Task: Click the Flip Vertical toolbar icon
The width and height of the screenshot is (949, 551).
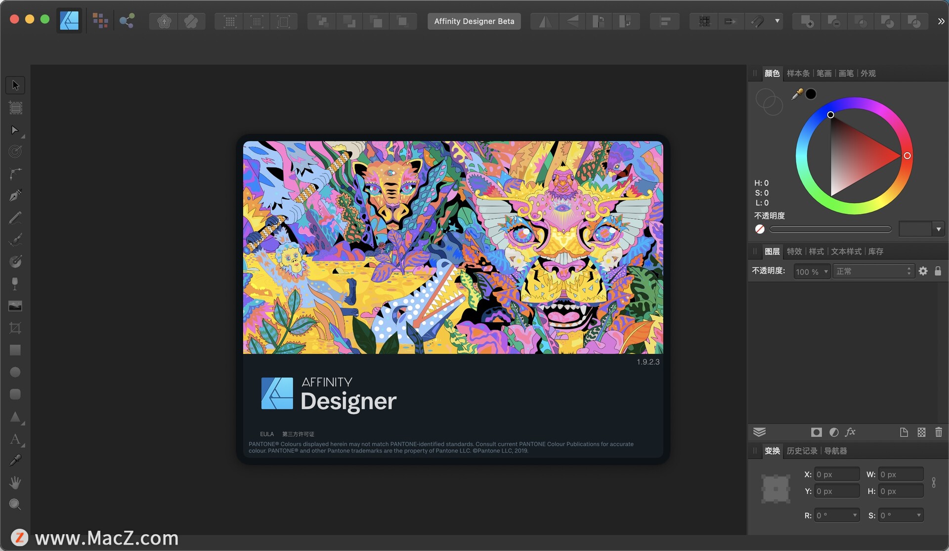Action: coord(572,21)
